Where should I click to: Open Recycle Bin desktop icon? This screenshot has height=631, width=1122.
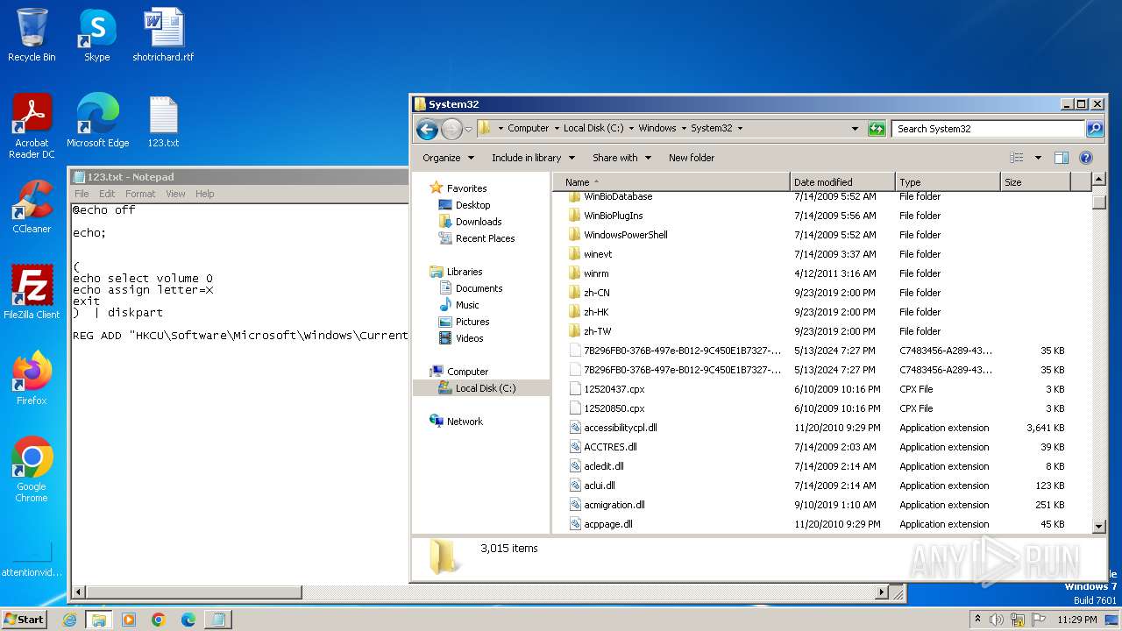(32, 35)
